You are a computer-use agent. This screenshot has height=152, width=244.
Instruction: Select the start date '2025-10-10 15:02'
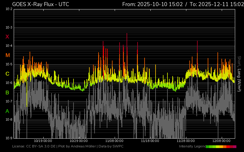click(x=160, y=4)
